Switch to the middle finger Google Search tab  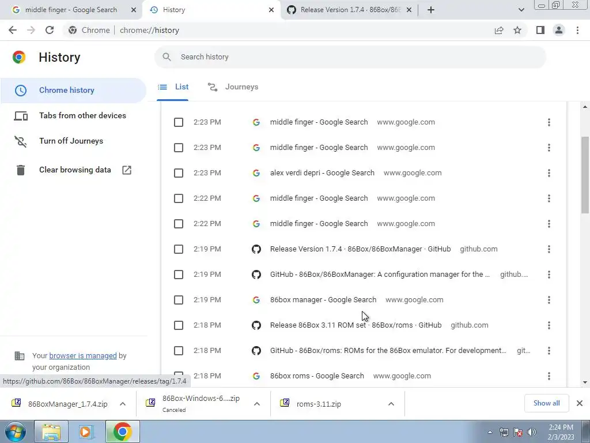(x=71, y=10)
